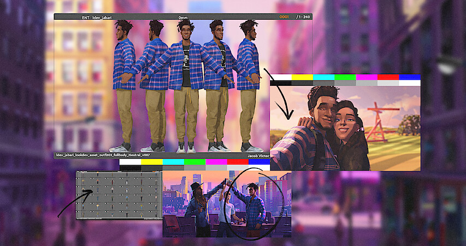The width and height of the screenshot is (466, 246).
Task: Select the ldev_jabari_lookdev_asset_outfit03 file name
Action: click(x=98, y=155)
